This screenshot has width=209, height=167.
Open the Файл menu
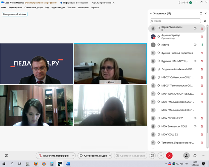click(x=4, y=7)
